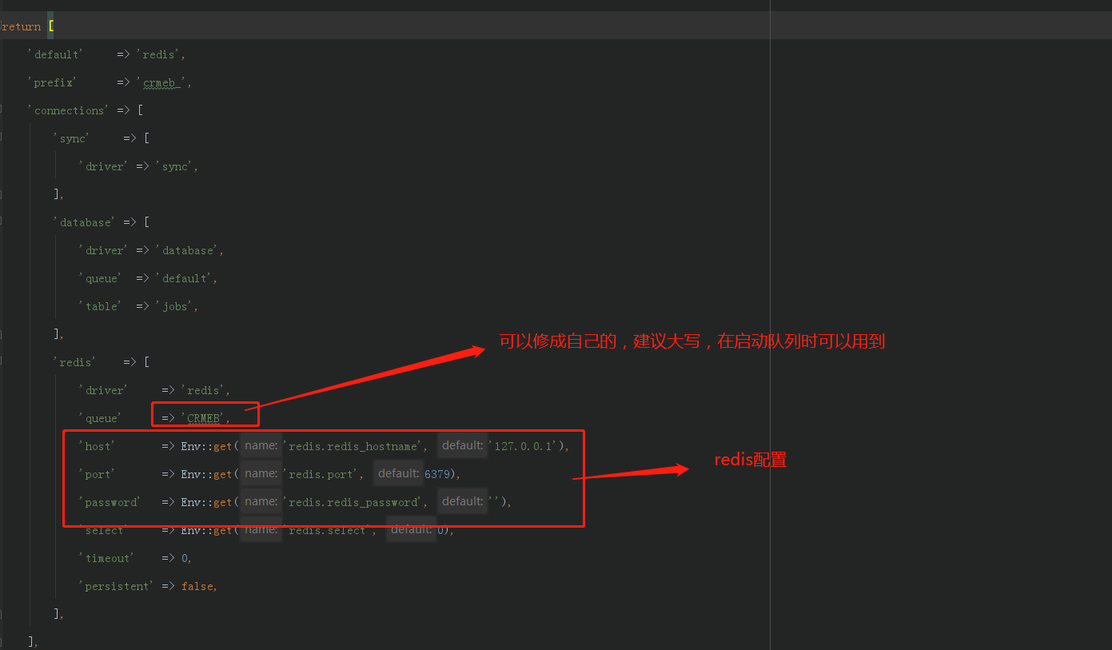Click the 'connections' key
Screen dimensions: 1112x650
[x=67, y=110]
